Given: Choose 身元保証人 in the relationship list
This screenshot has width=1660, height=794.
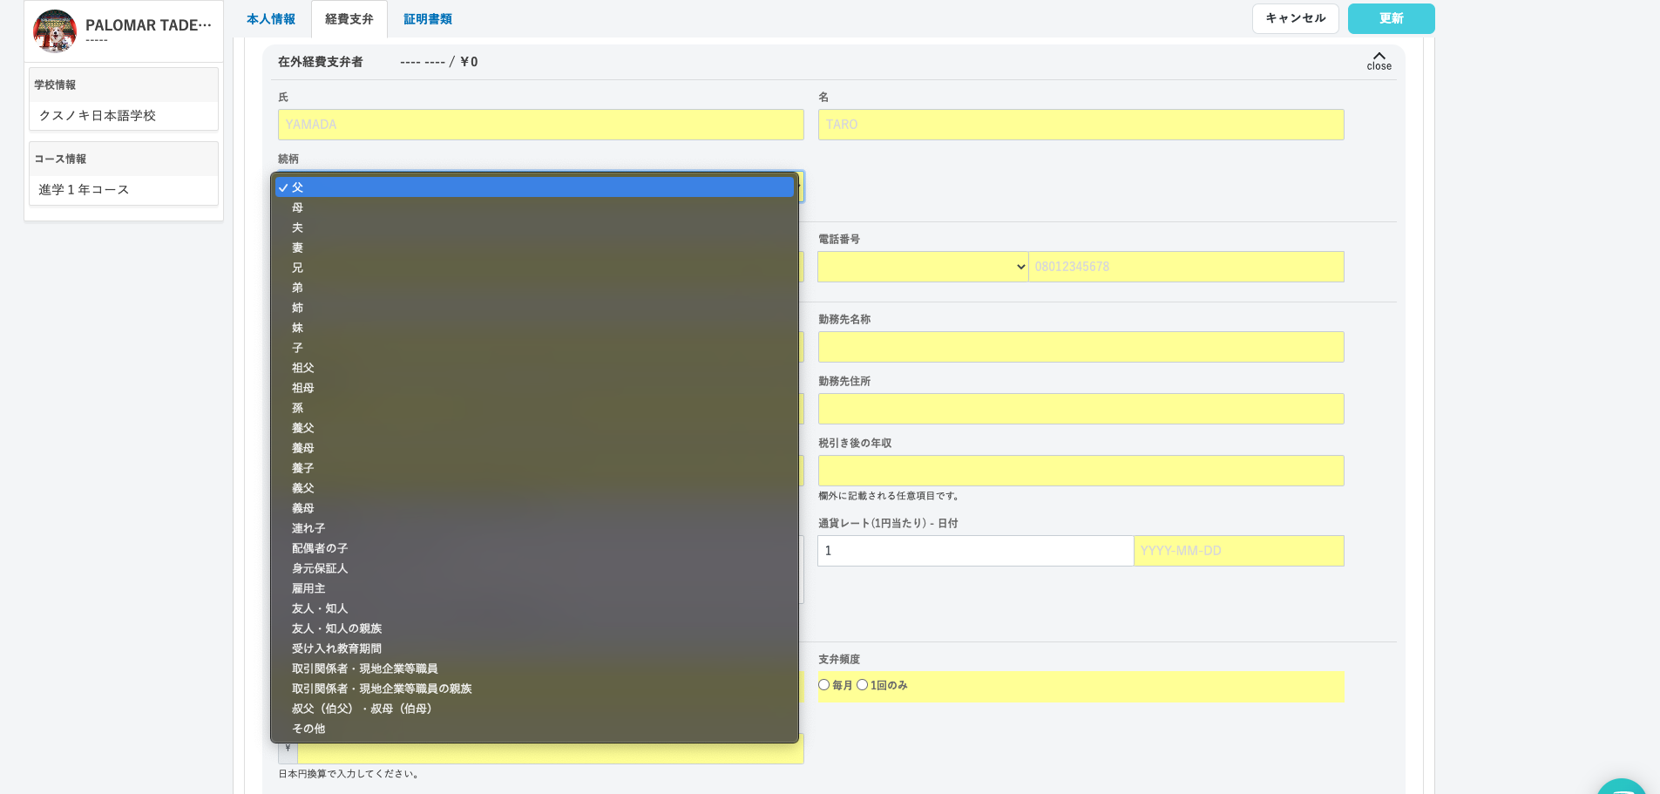Looking at the screenshot, I should click(x=534, y=568).
